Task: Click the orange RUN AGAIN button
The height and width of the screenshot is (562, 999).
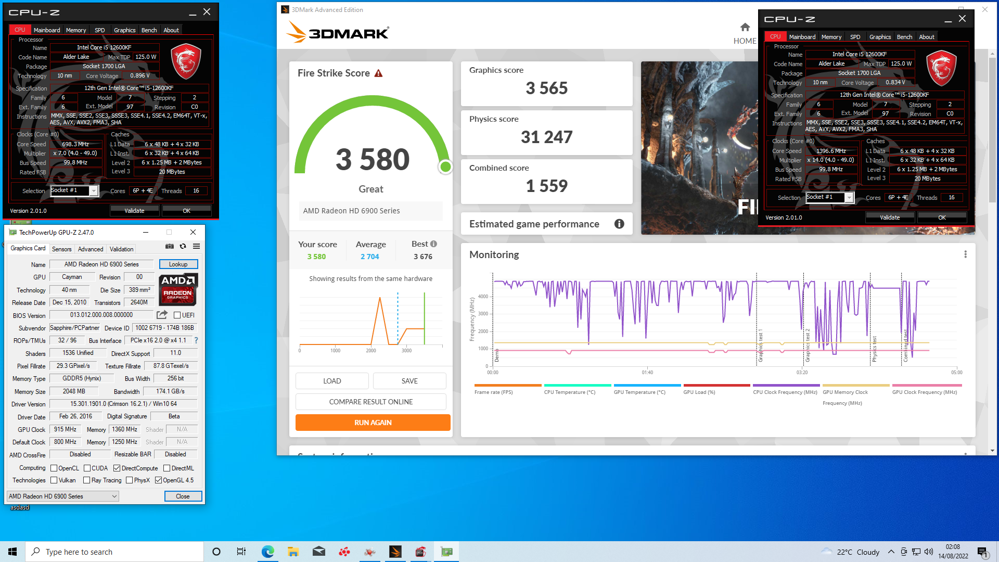Action: tap(373, 423)
